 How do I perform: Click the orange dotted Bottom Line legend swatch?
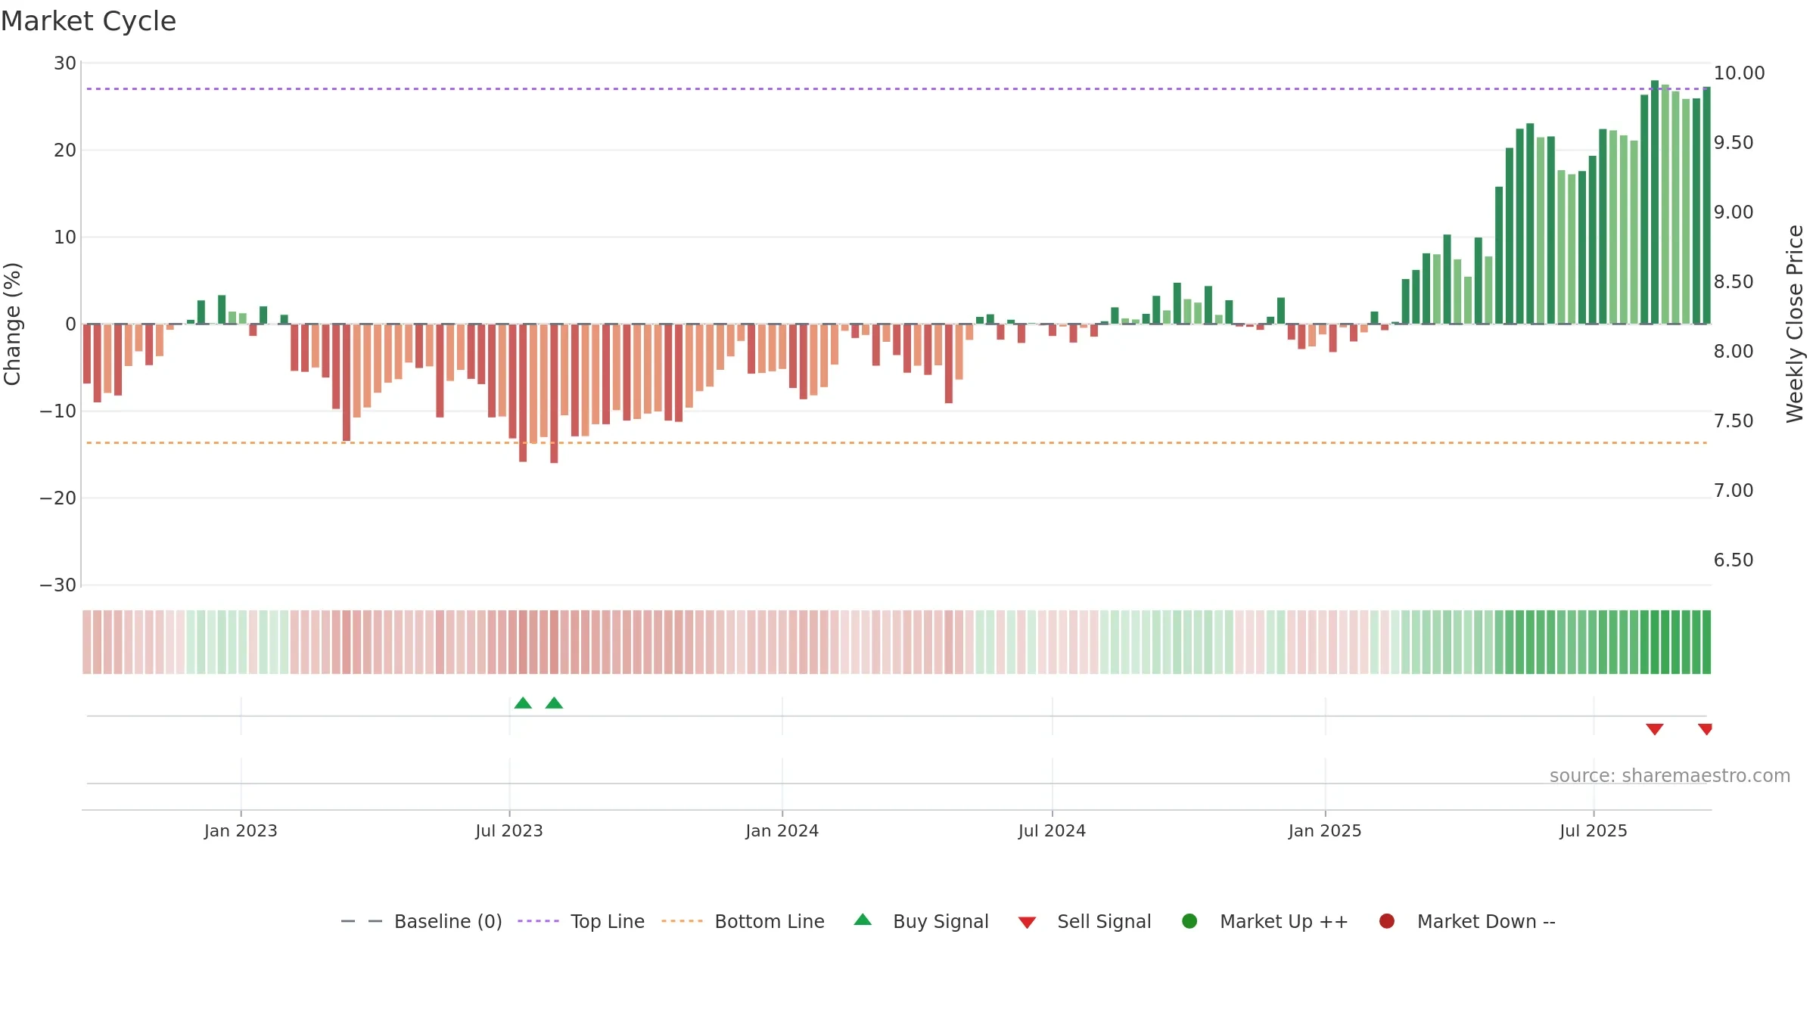(682, 921)
